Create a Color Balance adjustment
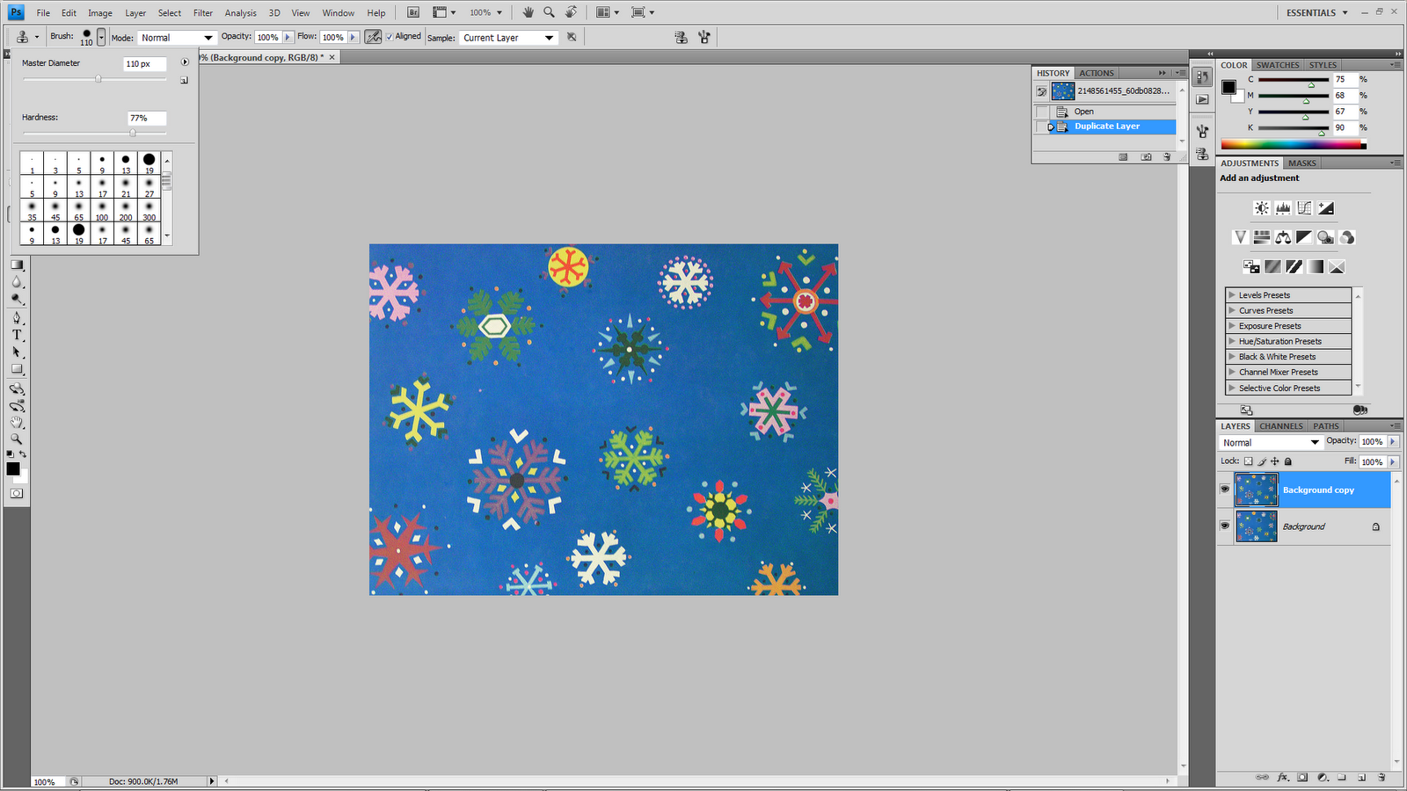Image resolution: width=1407 pixels, height=791 pixels. pyautogui.click(x=1283, y=237)
